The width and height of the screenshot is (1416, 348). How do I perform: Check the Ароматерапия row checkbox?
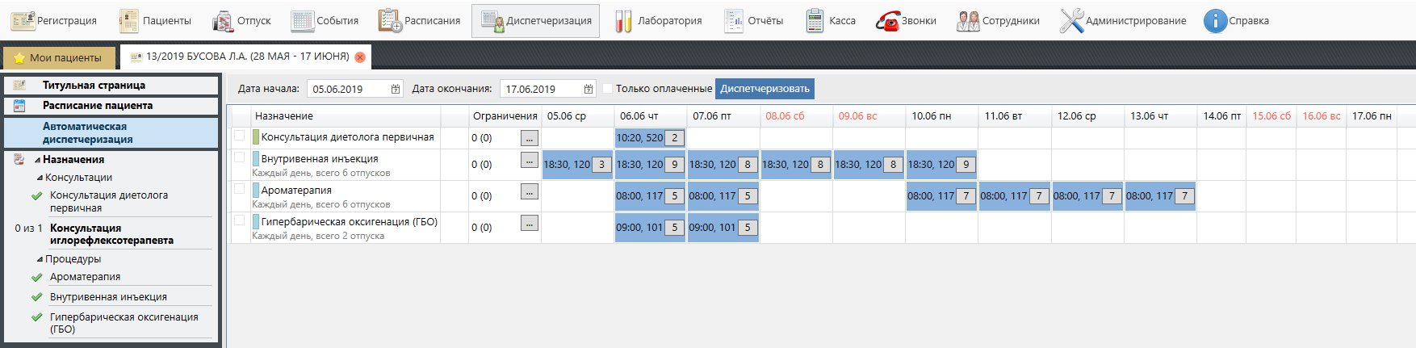[239, 189]
